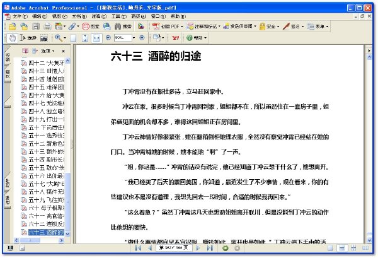
Task: Go to the first page
Action: tap(138, 248)
